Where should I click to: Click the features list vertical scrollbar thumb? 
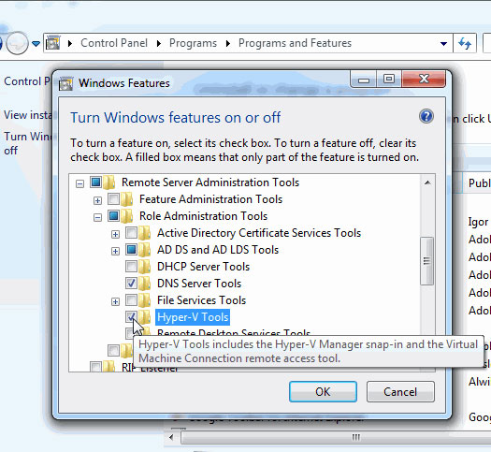(x=426, y=261)
